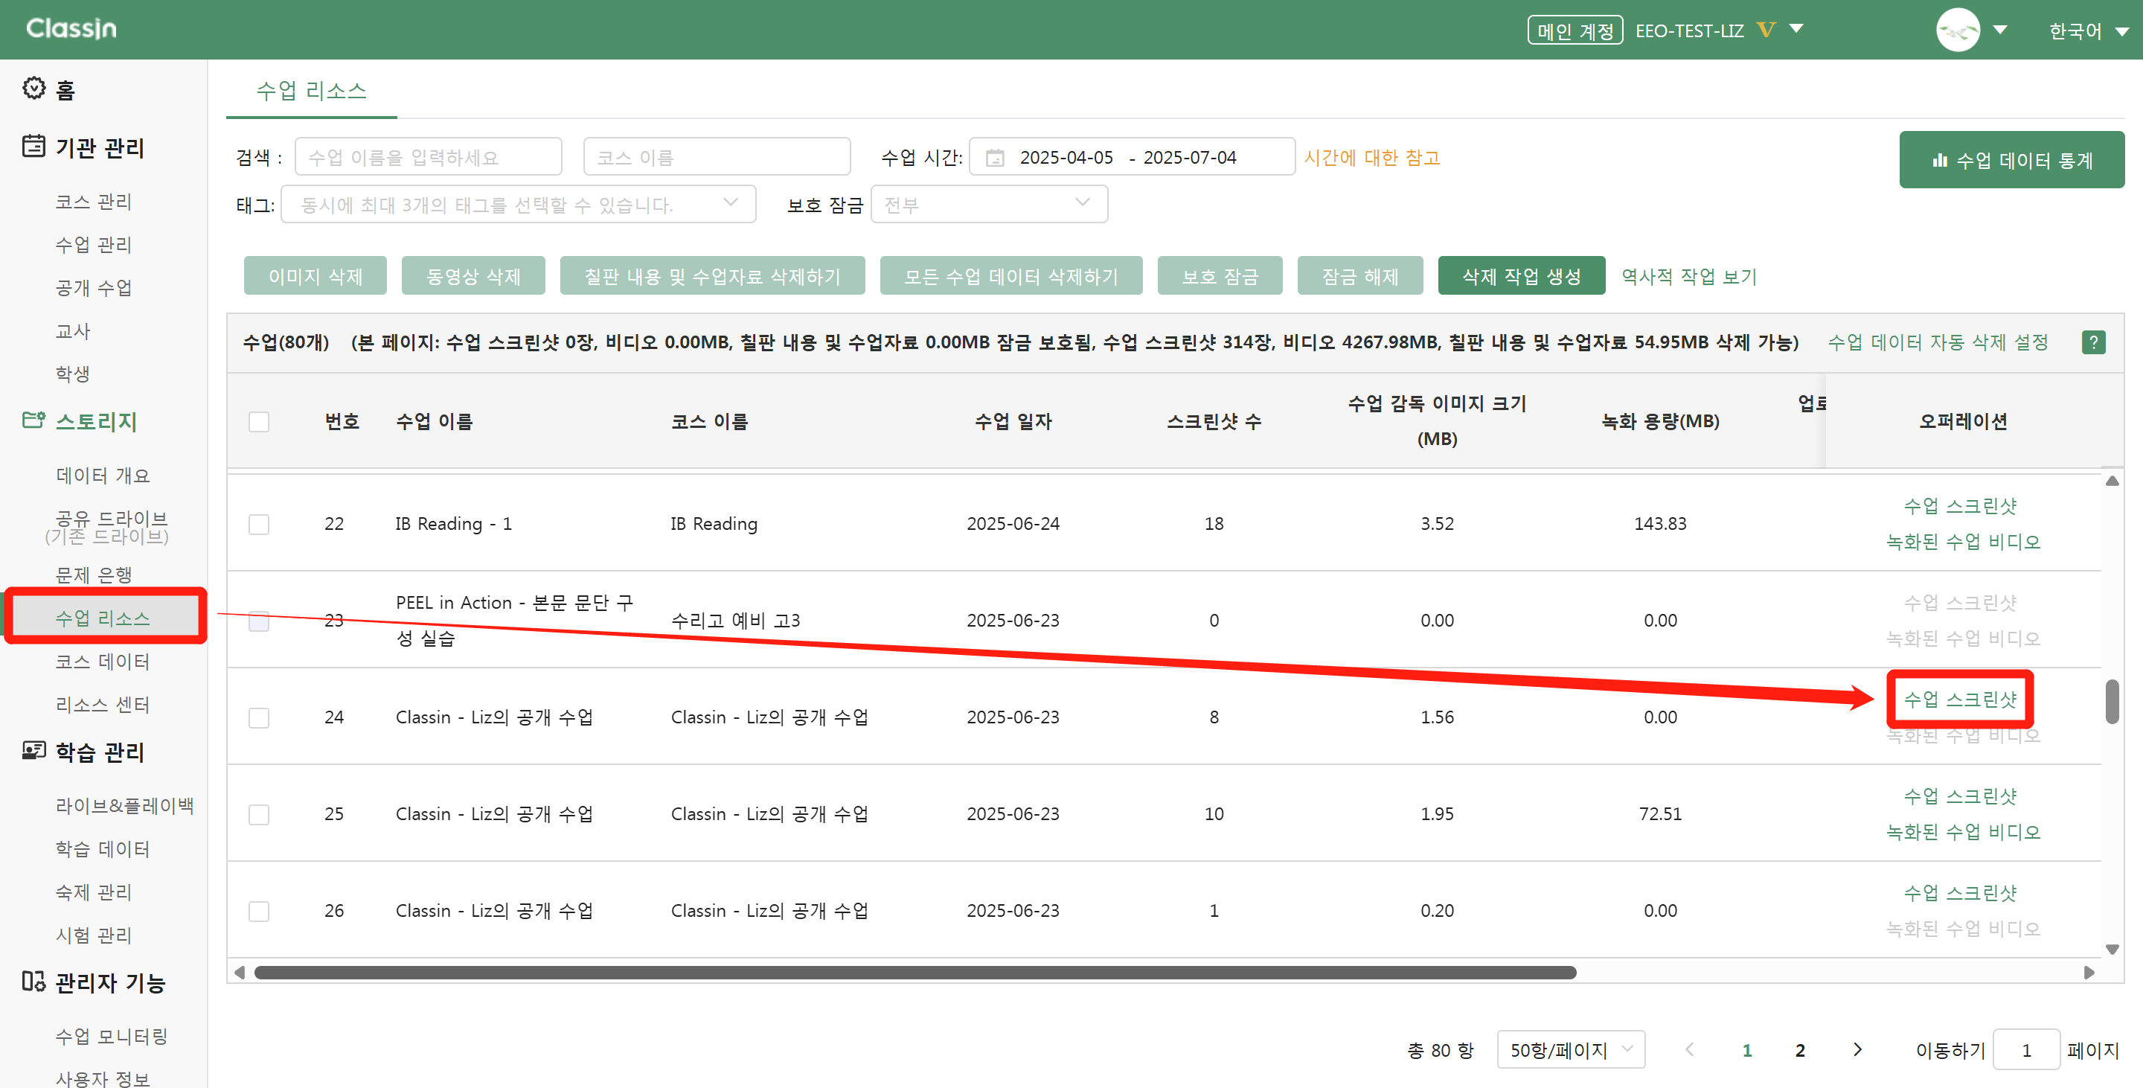This screenshot has height=1088, width=2143.
Task: Toggle the select-all checkbox in table header
Action: (259, 422)
